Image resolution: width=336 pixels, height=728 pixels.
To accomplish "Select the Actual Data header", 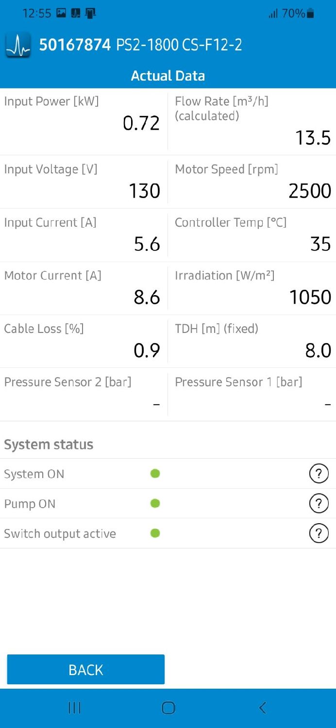I will click(x=168, y=76).
